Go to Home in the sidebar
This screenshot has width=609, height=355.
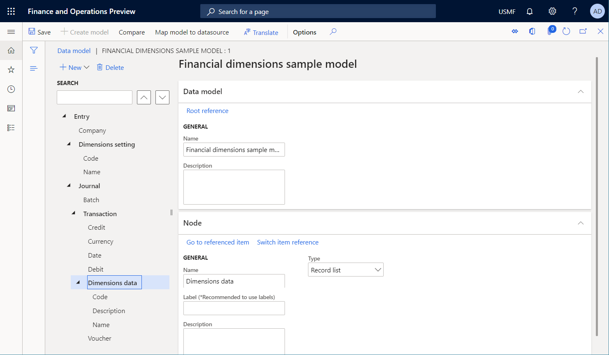pos(11,51)
